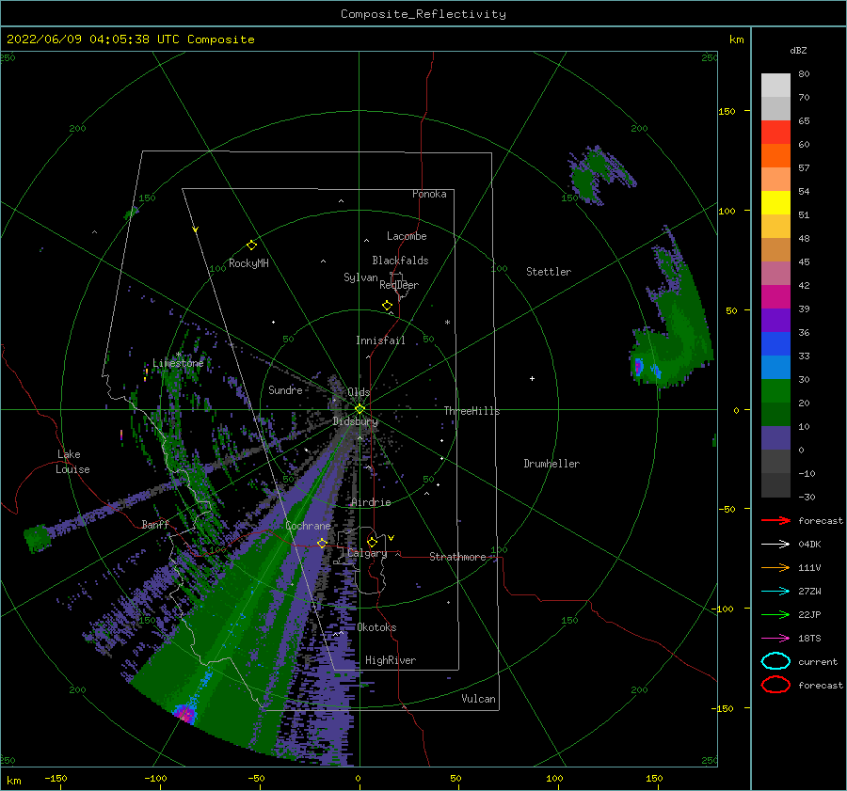
Task: Click the yellow radar site marker at Olds
Action: pyautogui.click(x=360, y=409)
